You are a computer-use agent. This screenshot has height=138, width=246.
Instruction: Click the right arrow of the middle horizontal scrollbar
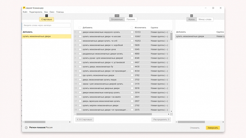(x=169, y=114)
